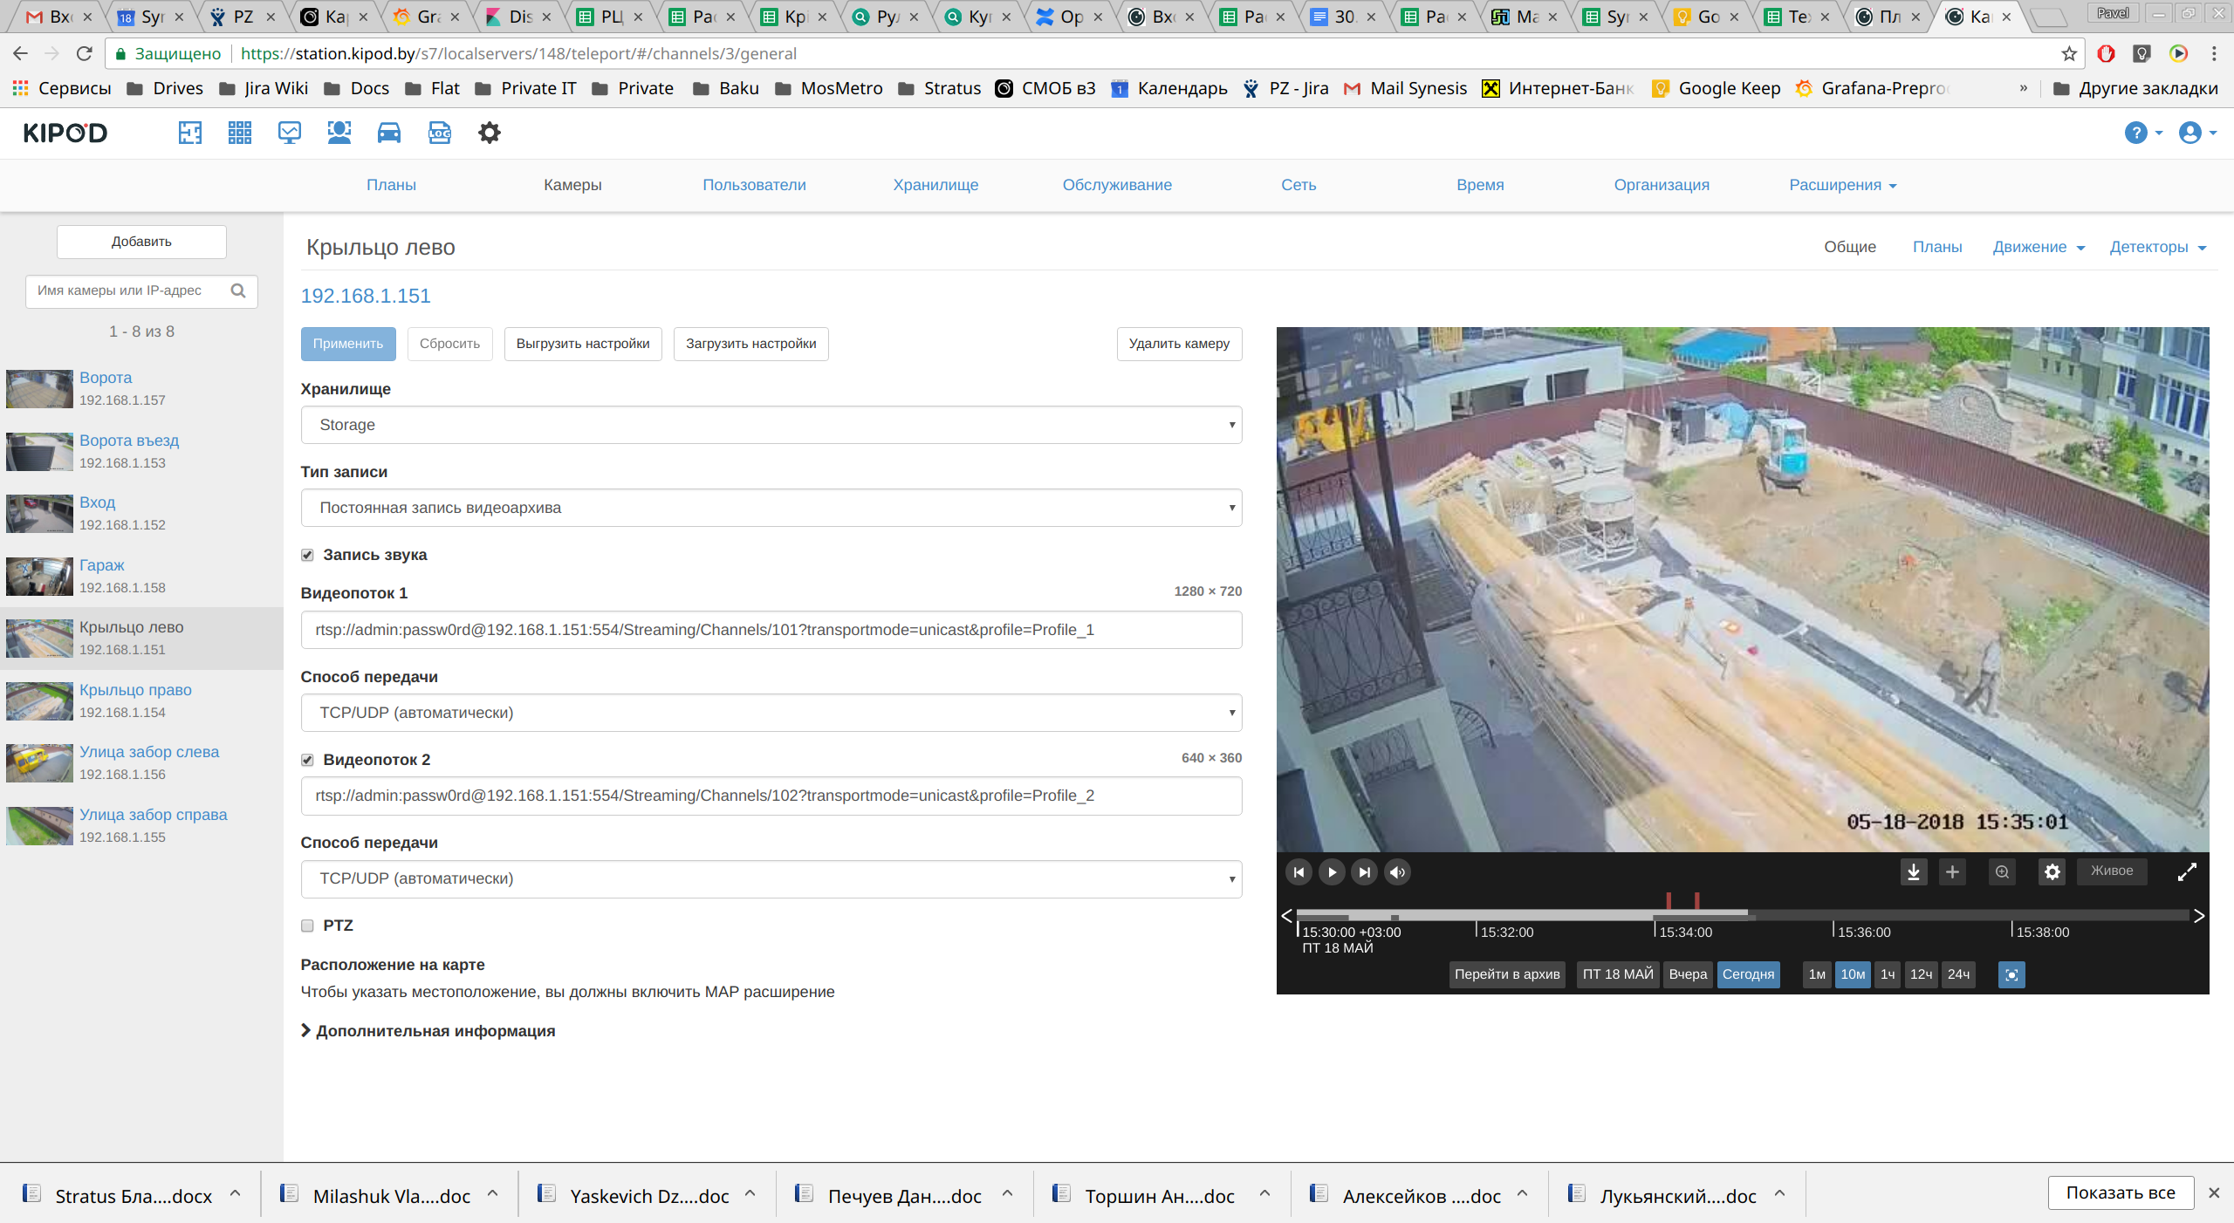The width and height of the screenshot is (2234, 1223).
Task: Select the 1м timeline scale
Action: point(1817,974)
